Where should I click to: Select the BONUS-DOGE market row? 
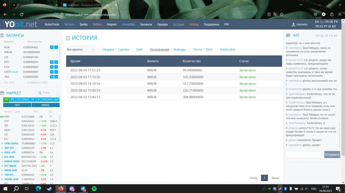pos(30,161)
